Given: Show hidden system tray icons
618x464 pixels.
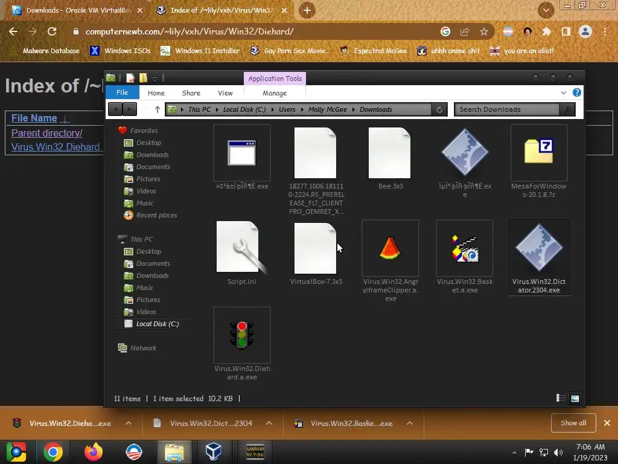Looking at the screenshot, I should click(x=514, y=453).
